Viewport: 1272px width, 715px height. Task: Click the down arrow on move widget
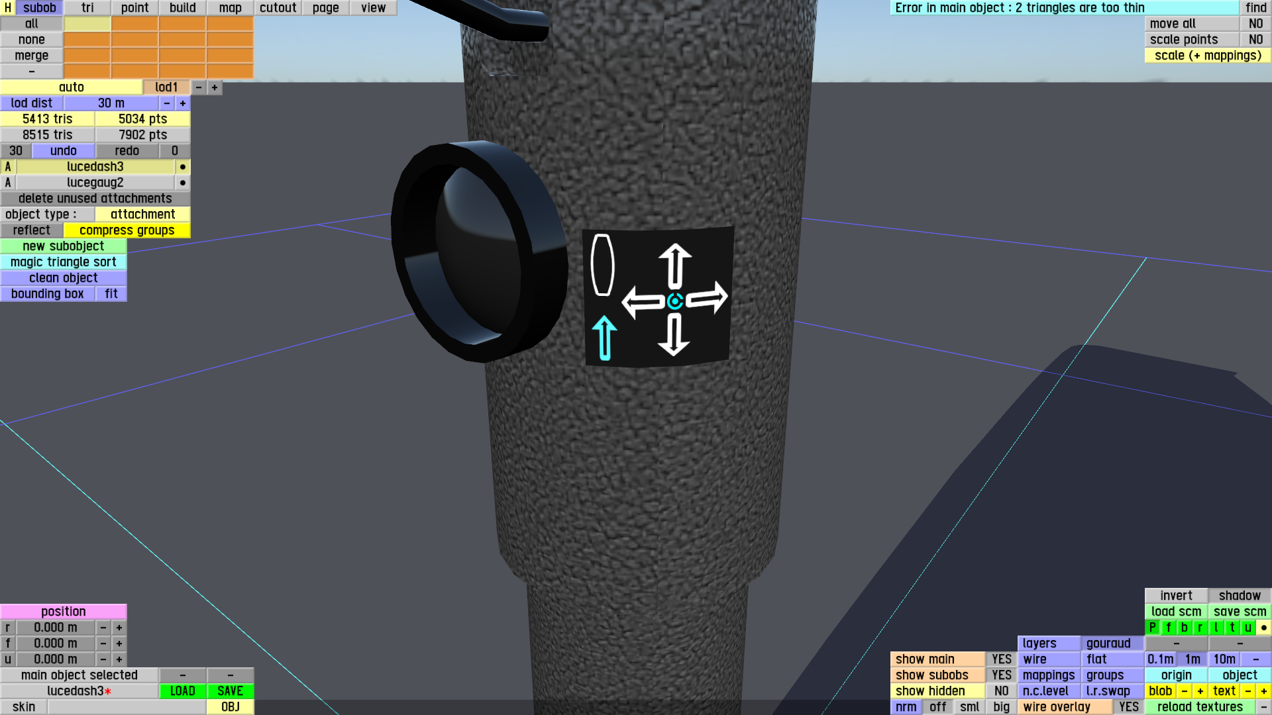pyautogui.click(x=674, y=334)
